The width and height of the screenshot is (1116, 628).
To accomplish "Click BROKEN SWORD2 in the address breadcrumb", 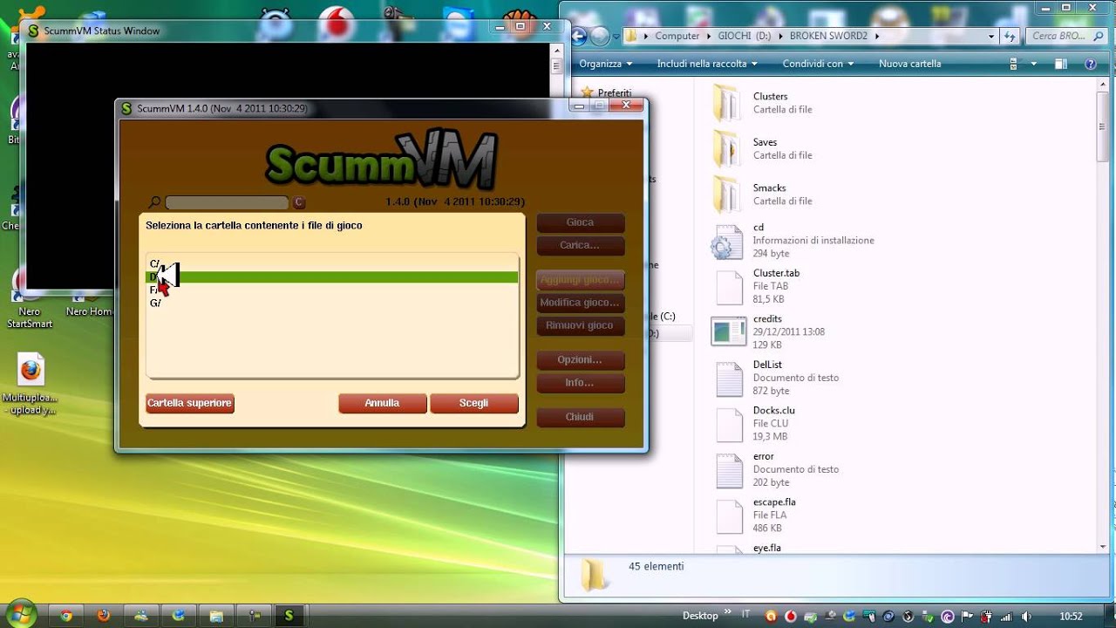I will [x=830, y=36].
